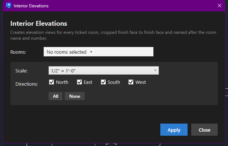Click the "Rooms:" label
This screenshot has width=228, height=146.
point(18,52)
